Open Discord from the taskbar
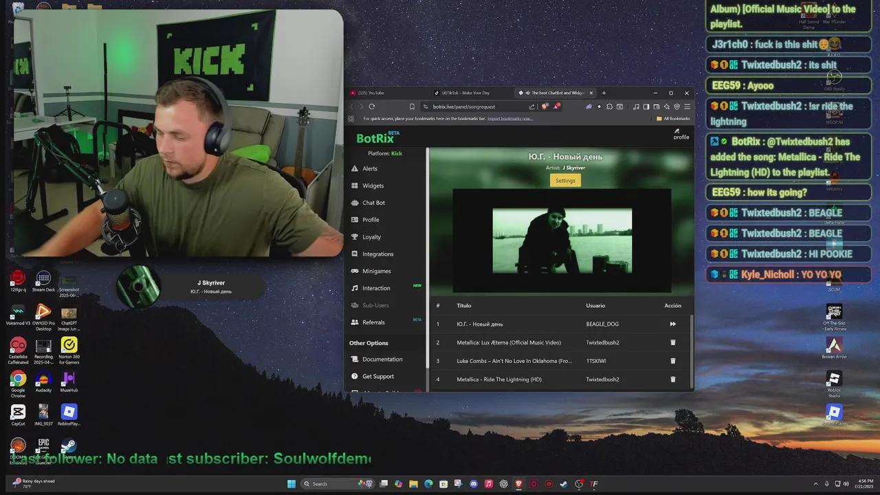Image resolution: width=880 pixels, height=495 pixels. point(474,484)
